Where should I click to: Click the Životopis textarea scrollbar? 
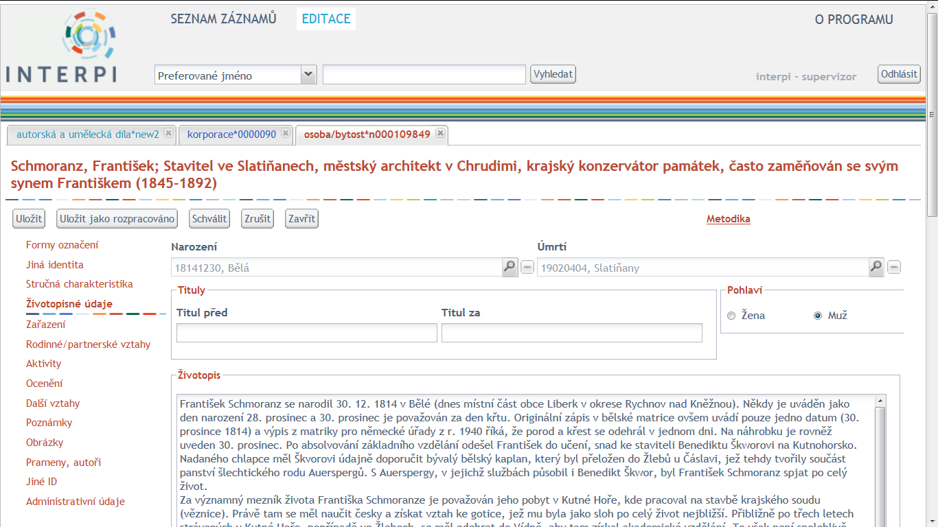[x=880, y=460]
